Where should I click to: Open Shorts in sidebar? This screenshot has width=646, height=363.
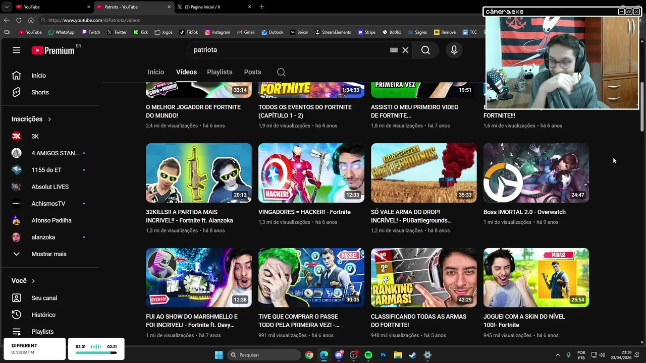pos(50,92)
